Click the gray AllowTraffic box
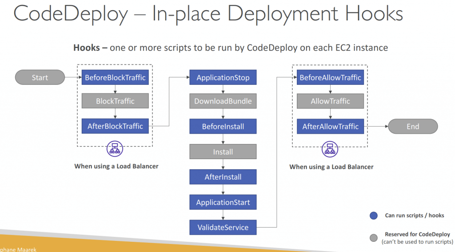455x252 pixels. pyautogui.click(x=330, y=101)
